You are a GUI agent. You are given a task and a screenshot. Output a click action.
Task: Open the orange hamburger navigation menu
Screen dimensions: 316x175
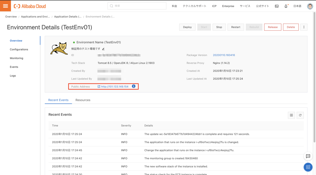click(5, 6)
